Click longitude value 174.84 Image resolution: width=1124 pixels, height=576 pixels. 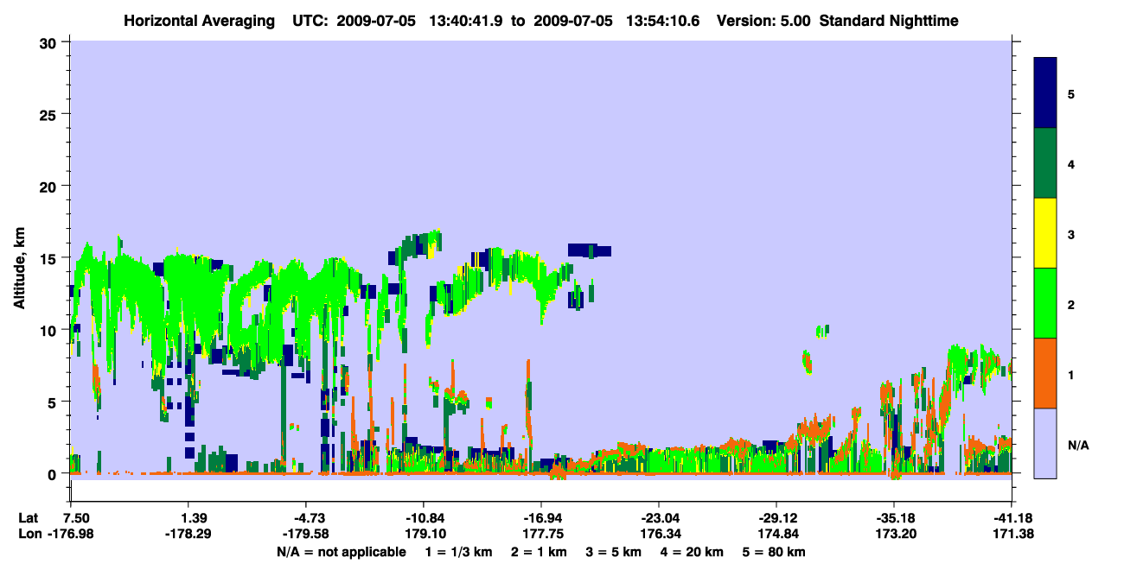[x=776, y=534]
